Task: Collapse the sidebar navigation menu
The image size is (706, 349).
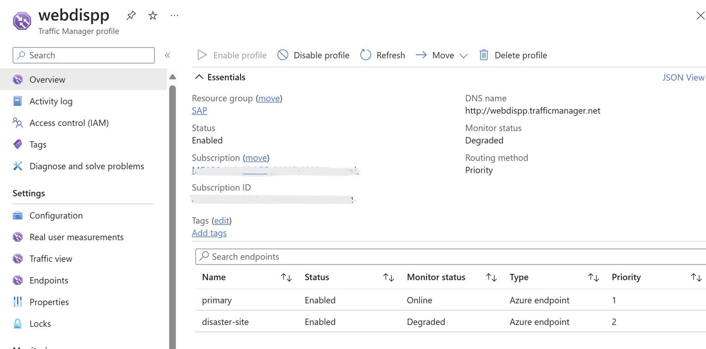Action: (x=167, y=55)
